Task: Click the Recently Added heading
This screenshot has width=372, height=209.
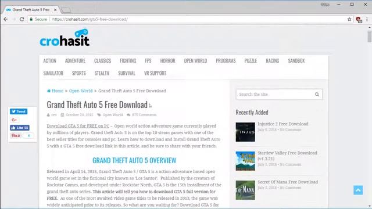Action: click(x=252, y=112)
